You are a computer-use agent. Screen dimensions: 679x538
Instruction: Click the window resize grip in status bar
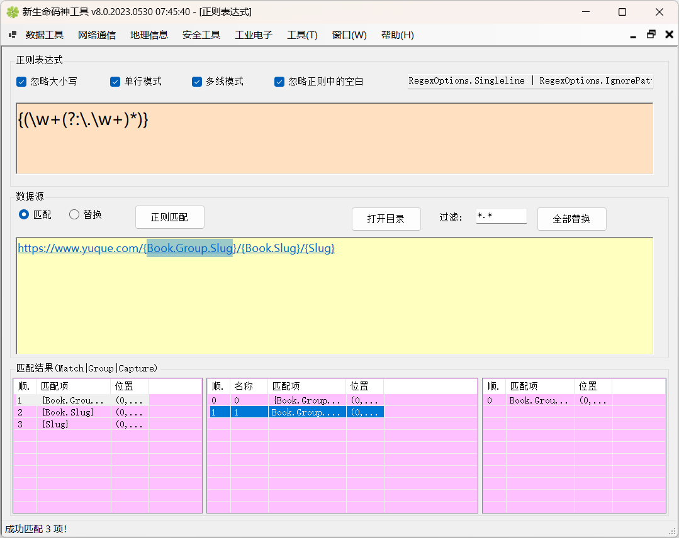tap(673, 531)
